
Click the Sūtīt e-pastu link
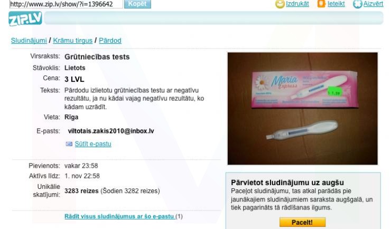93,144
